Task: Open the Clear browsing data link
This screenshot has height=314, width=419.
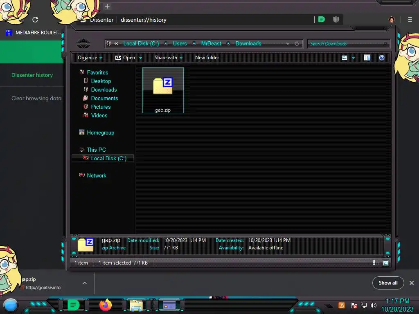Action: [36, 98]
